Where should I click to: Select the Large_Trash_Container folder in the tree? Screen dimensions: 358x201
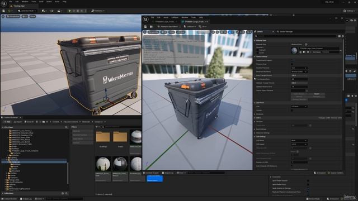pos(24,151)
